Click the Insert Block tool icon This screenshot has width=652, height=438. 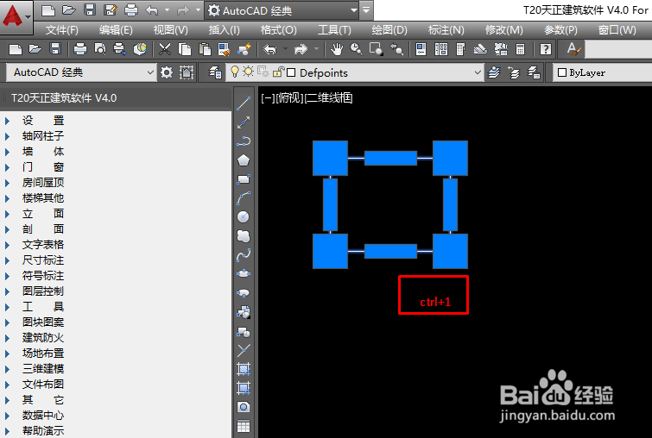click(244, 312)
